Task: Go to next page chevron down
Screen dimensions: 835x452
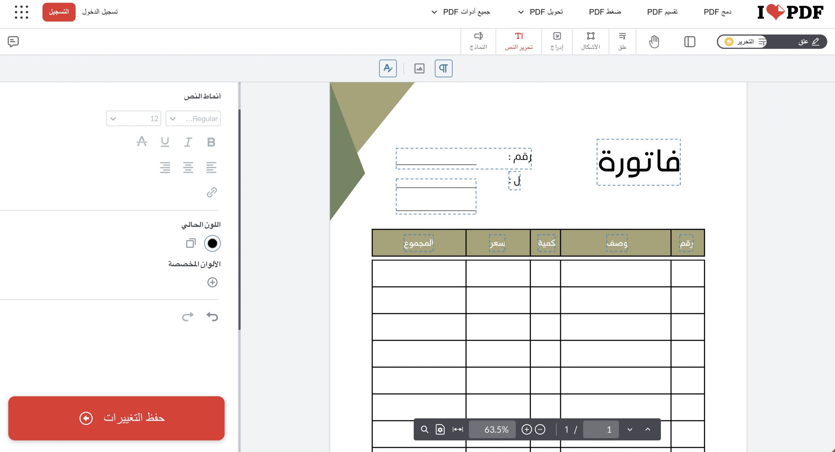Action: tap(630, 429)
